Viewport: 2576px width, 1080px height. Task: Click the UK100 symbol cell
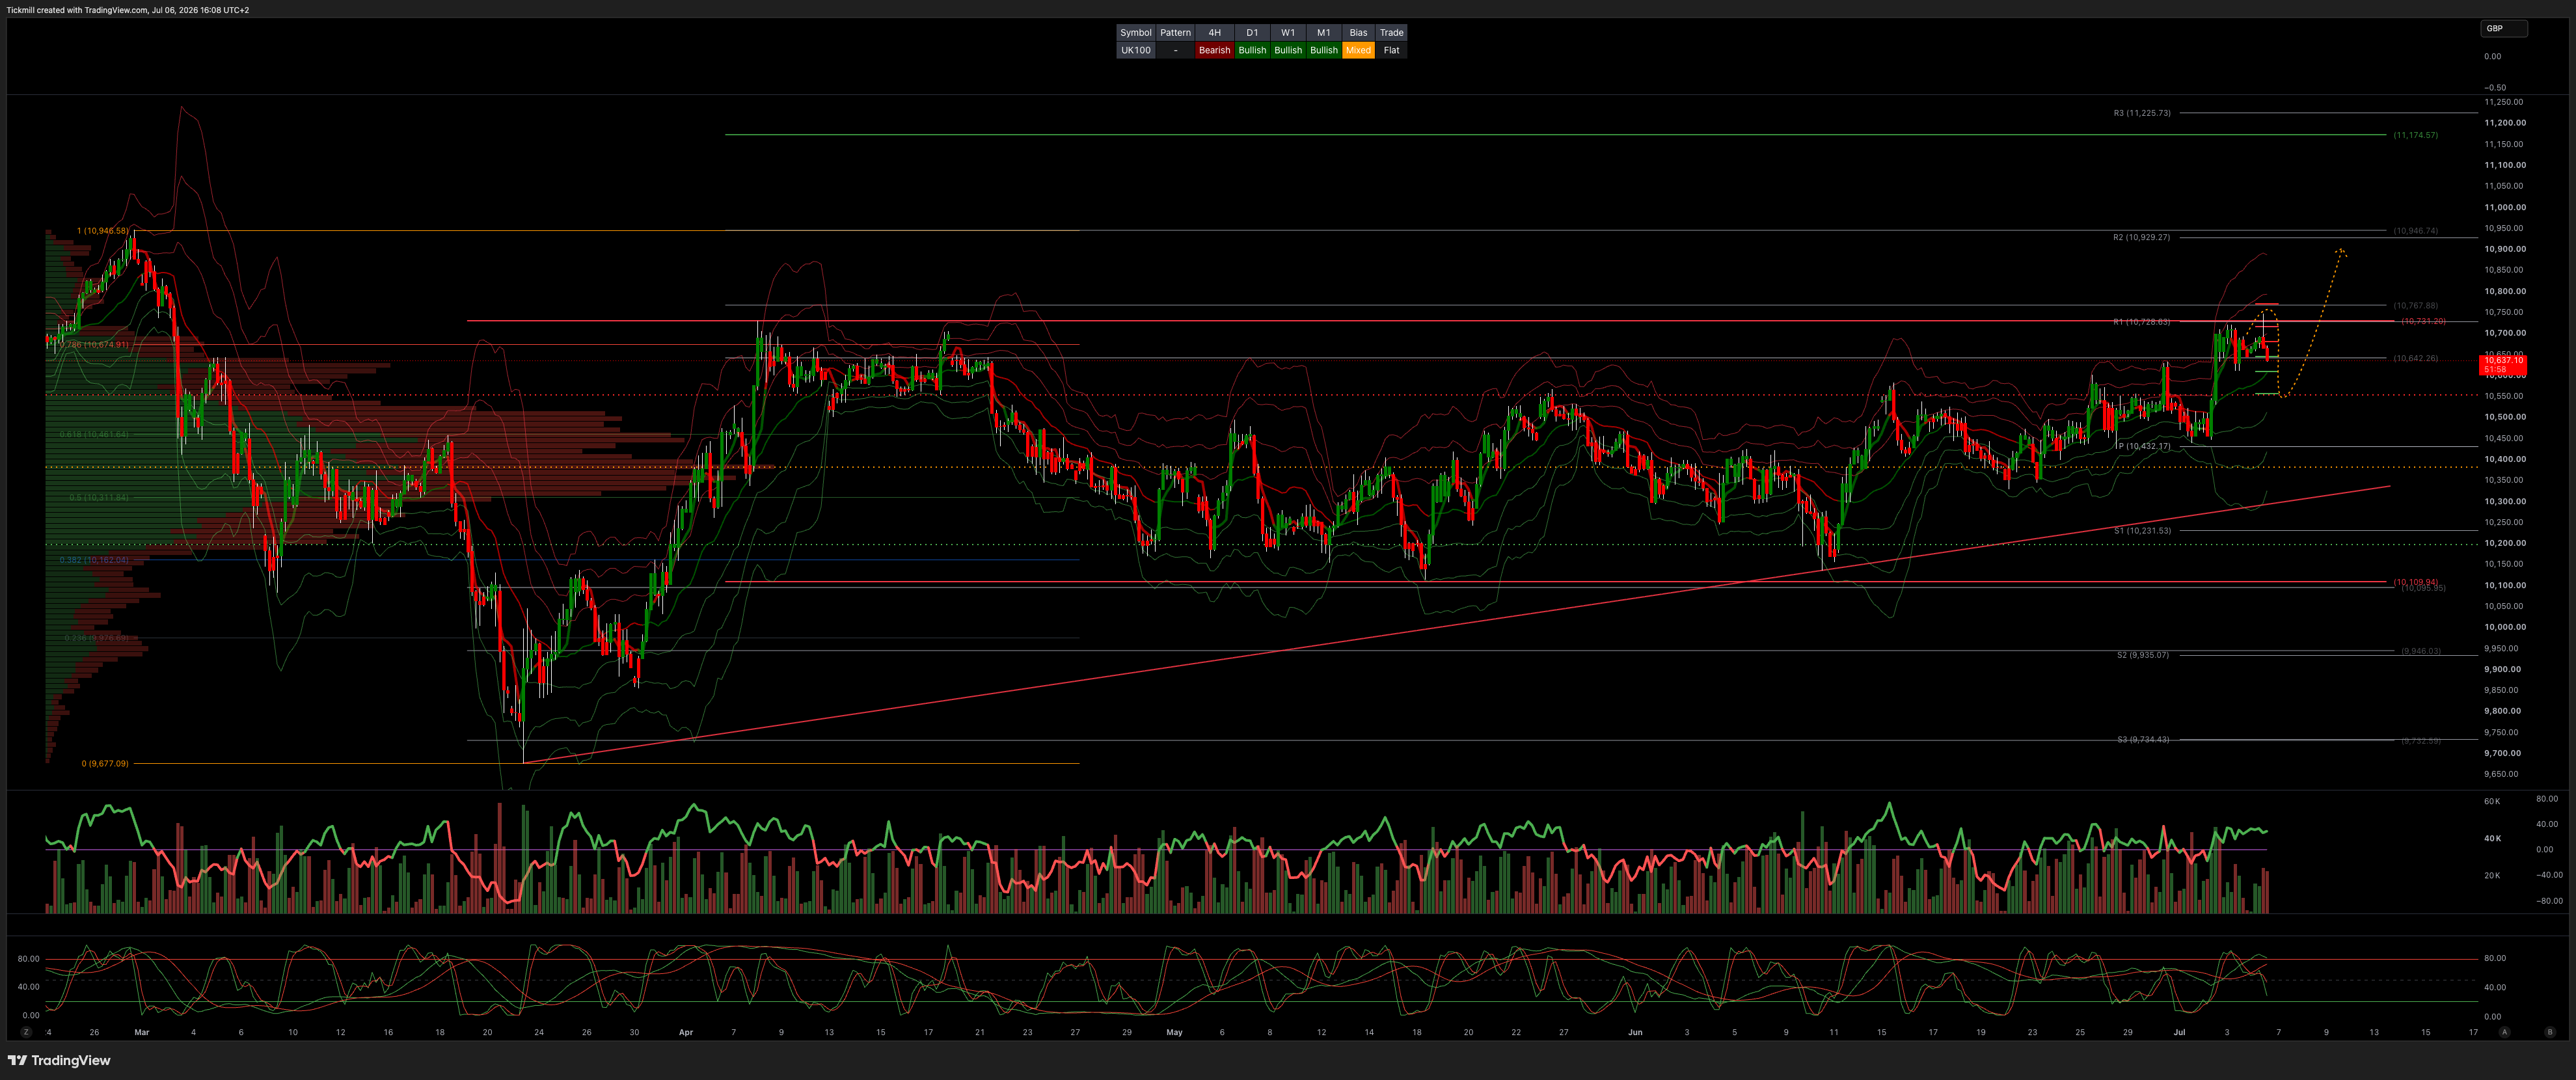coord(1136,50)
